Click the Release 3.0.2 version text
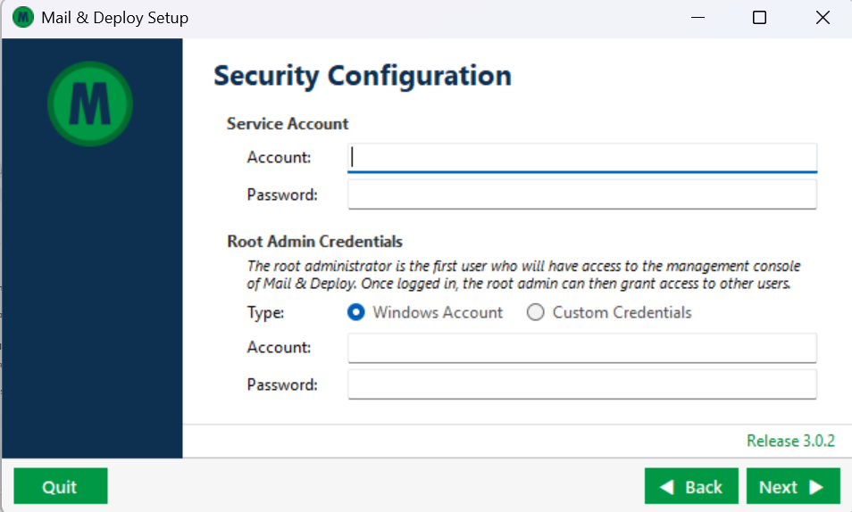 pyautogui.click(x=790, y=441)
